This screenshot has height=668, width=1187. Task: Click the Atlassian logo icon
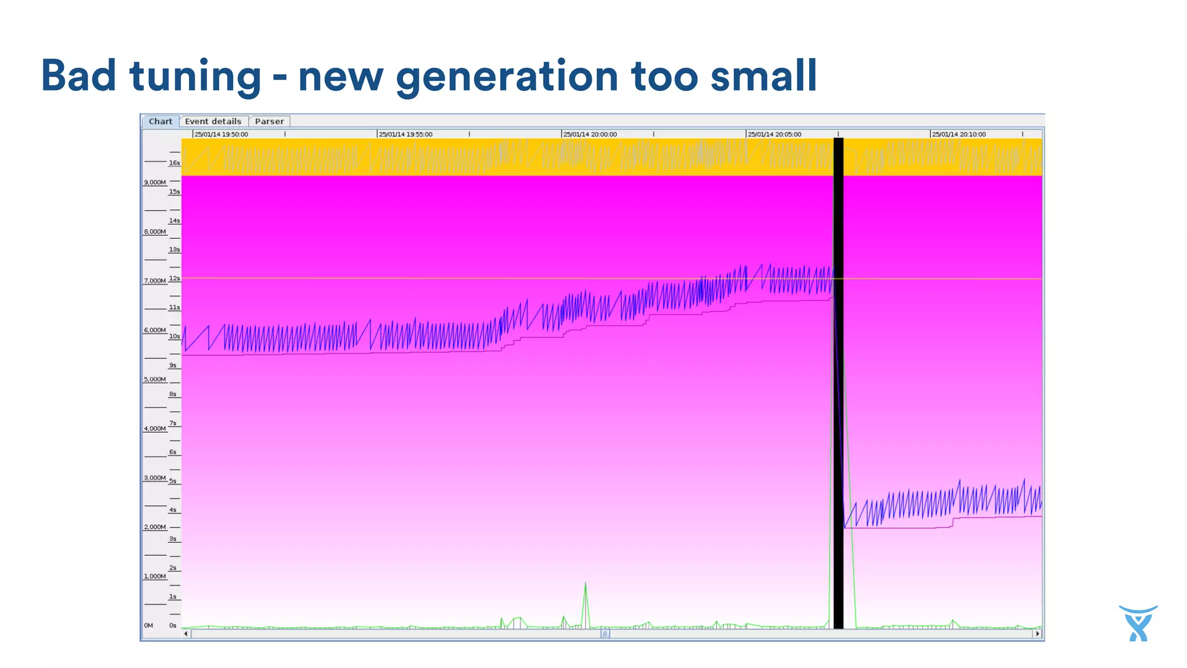[x=1138, y=623]
